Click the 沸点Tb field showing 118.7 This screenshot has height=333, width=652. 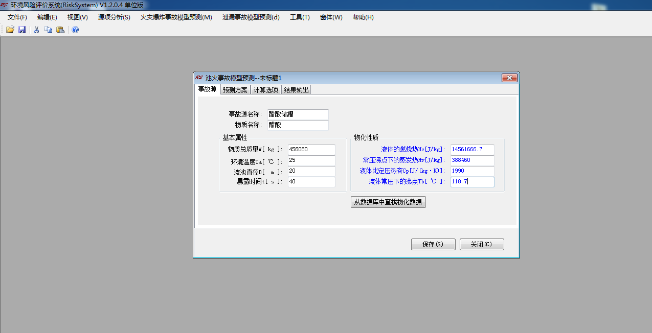point(473,182)
